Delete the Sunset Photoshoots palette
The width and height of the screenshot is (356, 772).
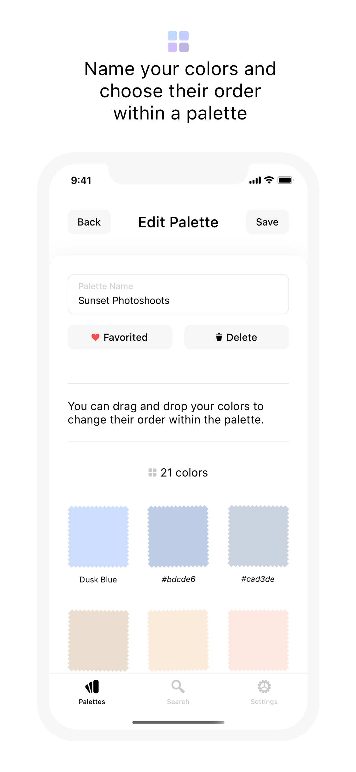point(236,337)
